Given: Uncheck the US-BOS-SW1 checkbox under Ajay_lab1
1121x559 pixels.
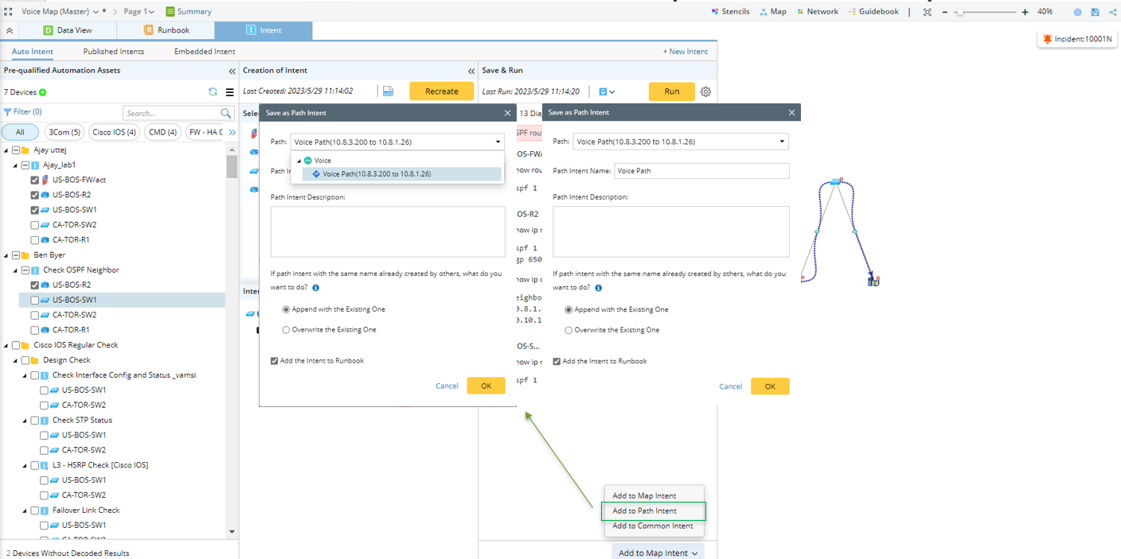Looking at the screenshot, I should tap(35, 210).
